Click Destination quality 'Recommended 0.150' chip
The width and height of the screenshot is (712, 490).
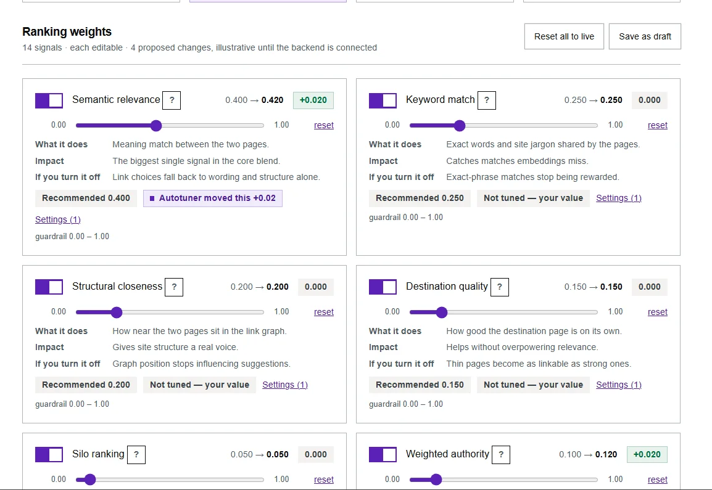[420, 385]
